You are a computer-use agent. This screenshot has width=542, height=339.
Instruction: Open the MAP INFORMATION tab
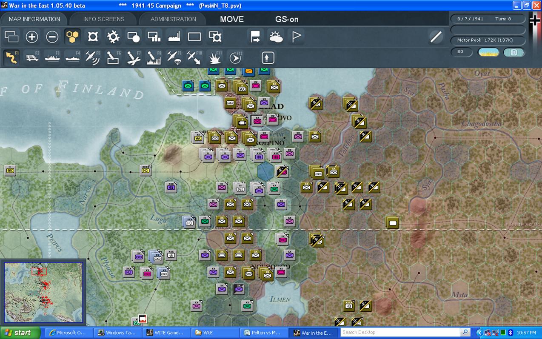34,19
